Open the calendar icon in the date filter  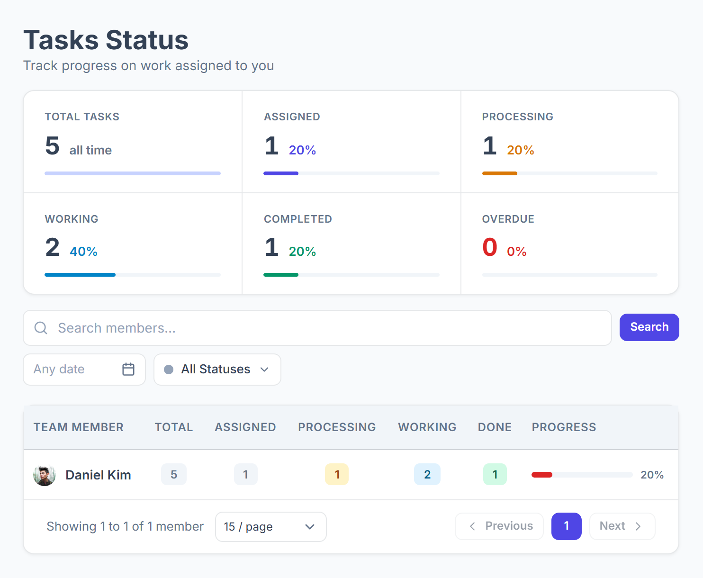click(128, 369)
